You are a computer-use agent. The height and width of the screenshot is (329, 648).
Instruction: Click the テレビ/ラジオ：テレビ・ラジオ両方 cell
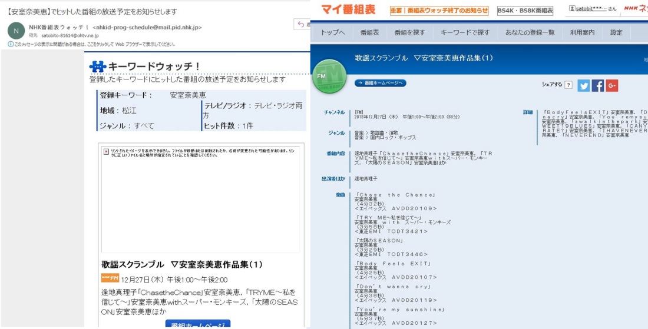(253, 110)
